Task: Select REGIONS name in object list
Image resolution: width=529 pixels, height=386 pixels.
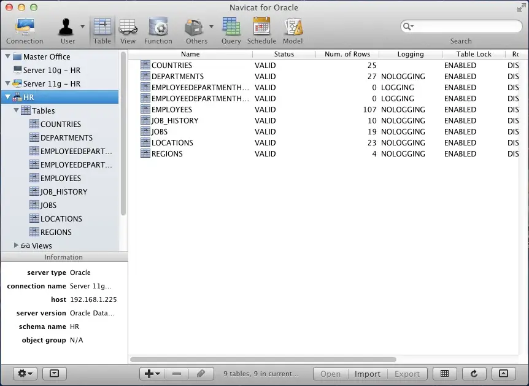Action: tap(167, 154)
